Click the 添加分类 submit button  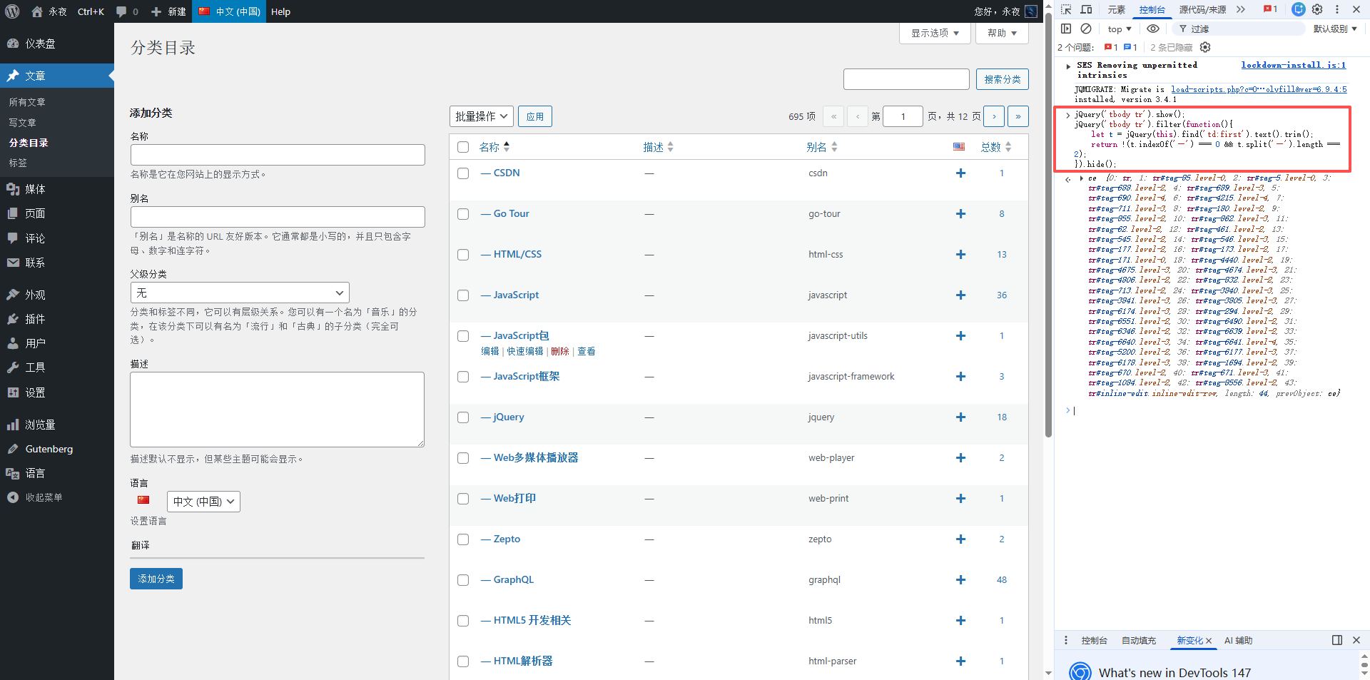pos(156,579)
